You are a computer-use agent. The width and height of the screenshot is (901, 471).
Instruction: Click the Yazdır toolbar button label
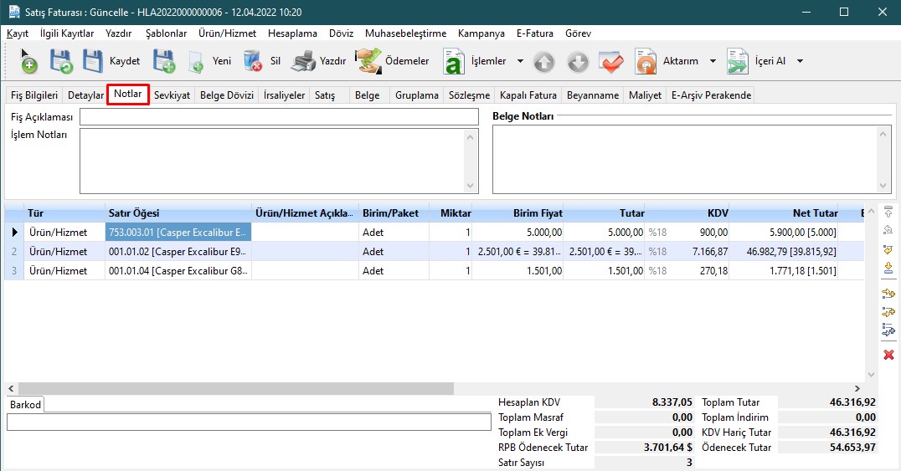[332, 61]
